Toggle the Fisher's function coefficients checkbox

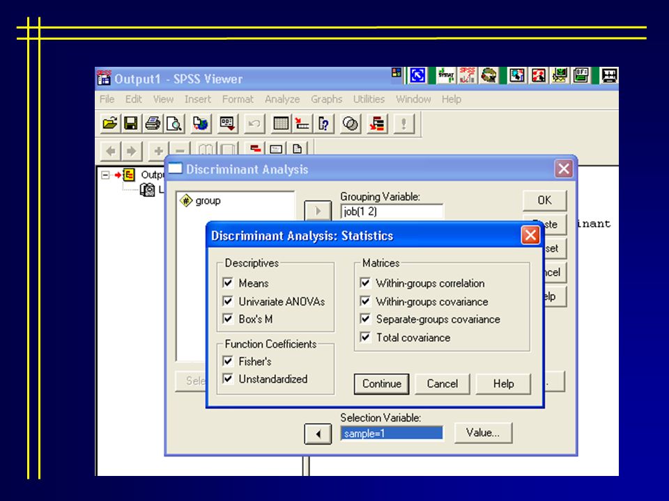[x=228, y=361]
